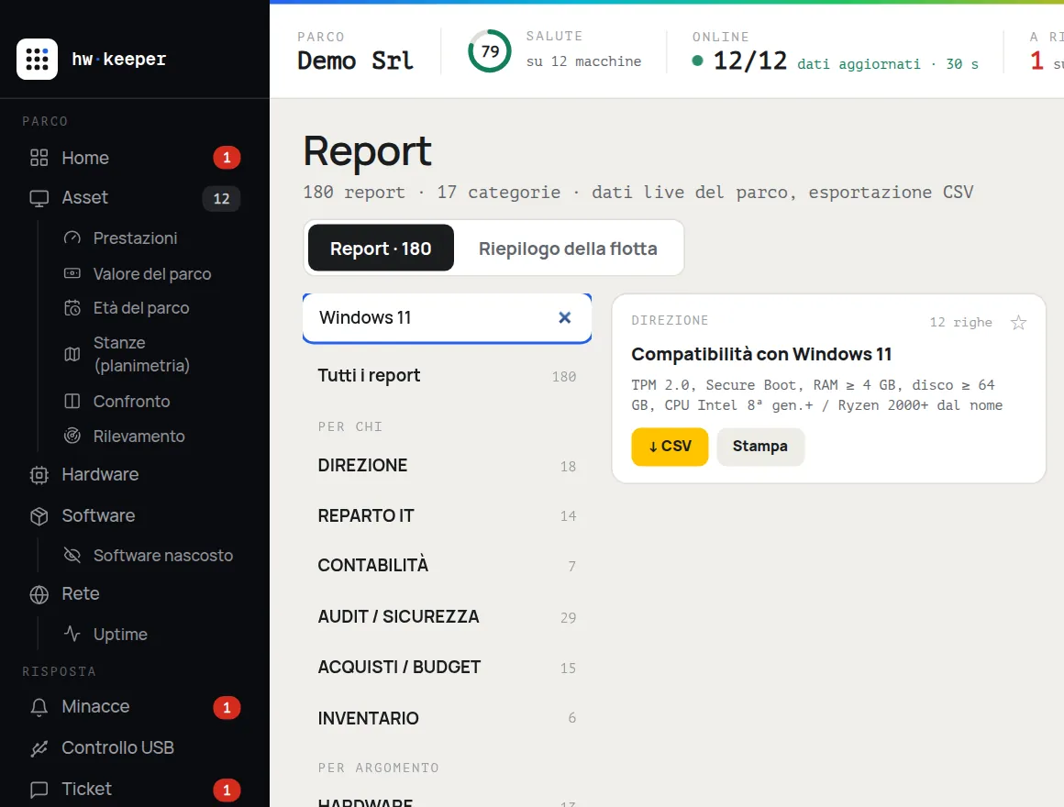
Task: Click the Demo Srl parco name
Action: pos(356,61)
